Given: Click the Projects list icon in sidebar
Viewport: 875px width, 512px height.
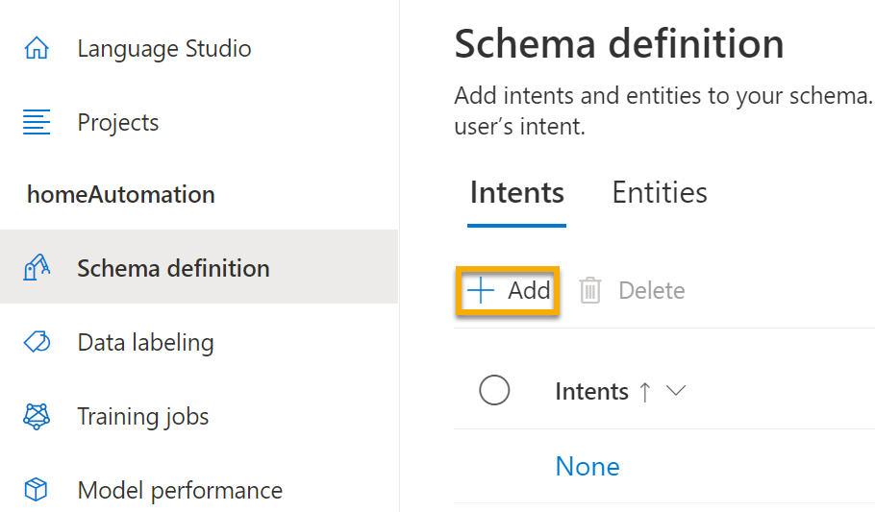Looking at the screenshot, I should (x=37, y=123).
